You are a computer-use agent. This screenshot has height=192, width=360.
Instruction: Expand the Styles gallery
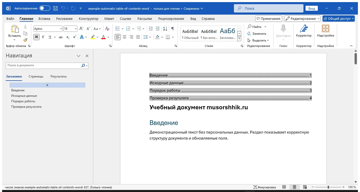click(x=239, y=39)
